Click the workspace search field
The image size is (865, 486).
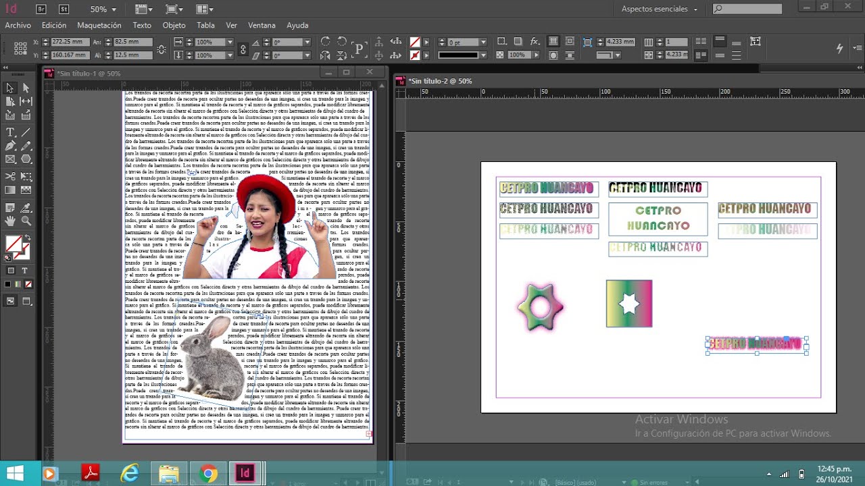click(747, 9)
